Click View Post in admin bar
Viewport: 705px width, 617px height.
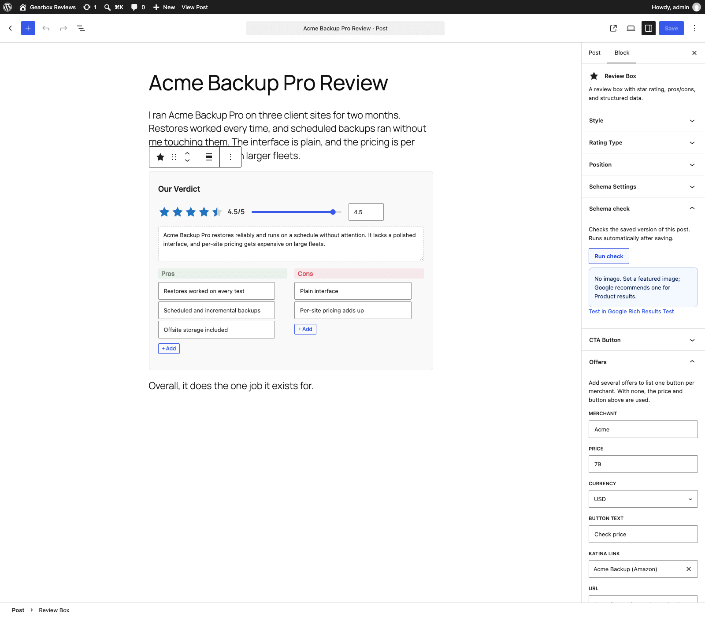coord(195,7)
